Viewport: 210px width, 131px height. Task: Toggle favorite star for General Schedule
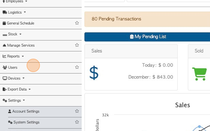click(77, 23)
